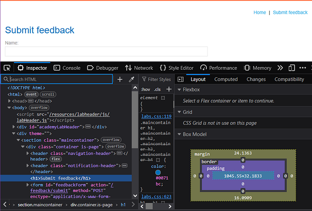Add a new CSS rule

tap(169, 89)
